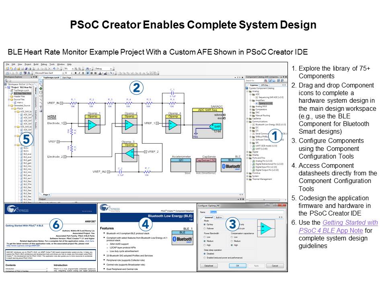Screen dimensions: 386x289
Task: Click the Bluetooth BLE component block
Action: [x=231, y=165]
